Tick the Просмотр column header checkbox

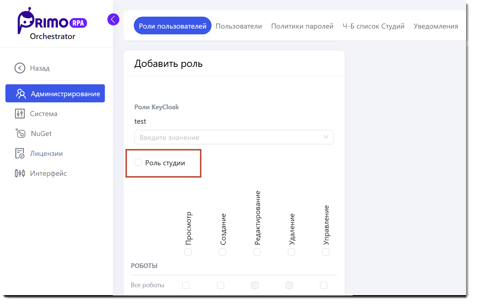[x=188, y=252]
